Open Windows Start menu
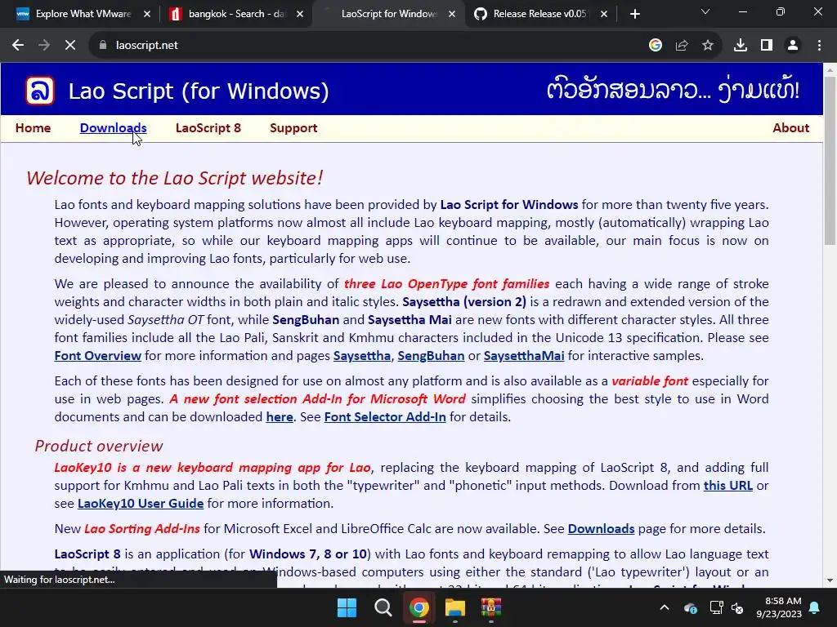The height and width of the screenshot is (627, 837). 347,607
